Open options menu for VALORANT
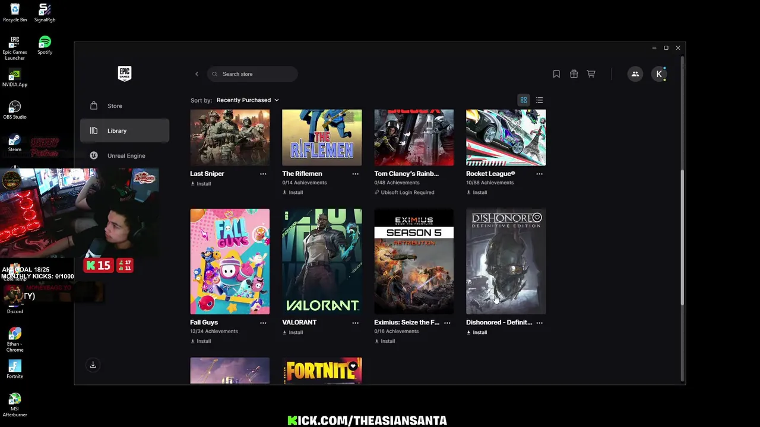760x427 pixels. (x=355, y=323)
